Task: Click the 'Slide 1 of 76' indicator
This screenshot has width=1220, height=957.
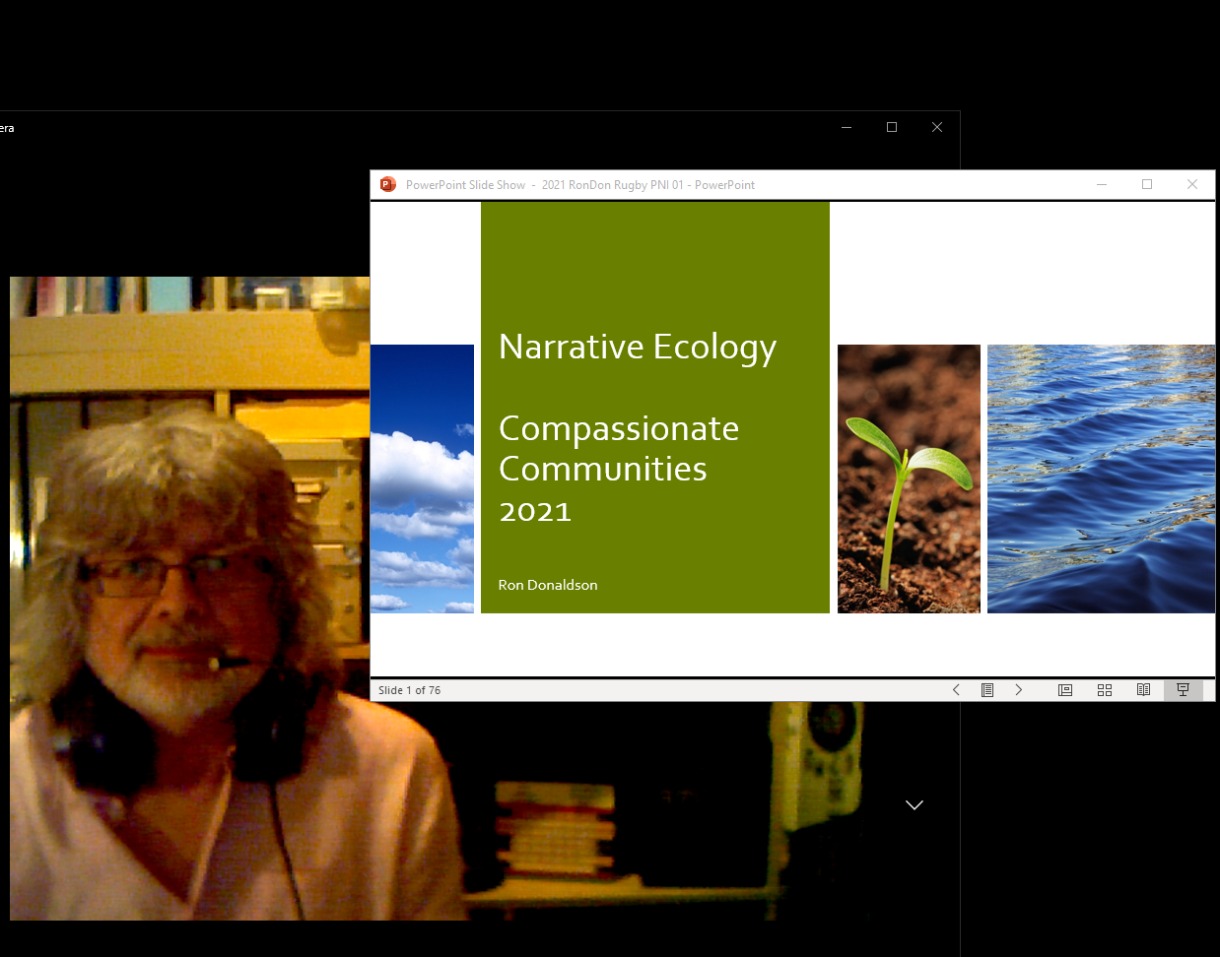Action: pos(410,690)
